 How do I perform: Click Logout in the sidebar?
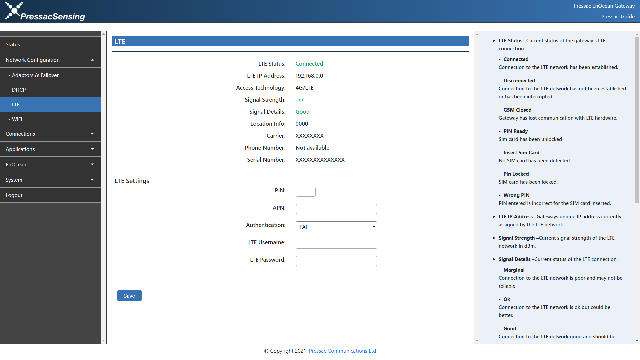tap(50, 195)
